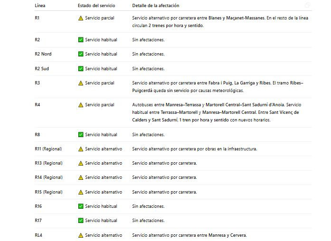The width and height of the screenshot is (331, 241).
Task: Click the R15 (Regional) 'Servicio alternativo' status text
Action: 103,192
